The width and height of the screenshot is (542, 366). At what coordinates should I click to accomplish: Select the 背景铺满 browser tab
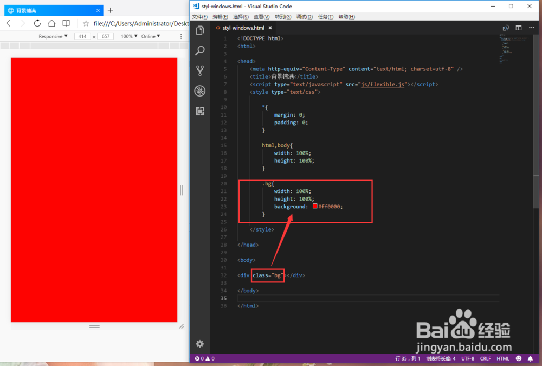pyautogui.click(x=54, y=10)
